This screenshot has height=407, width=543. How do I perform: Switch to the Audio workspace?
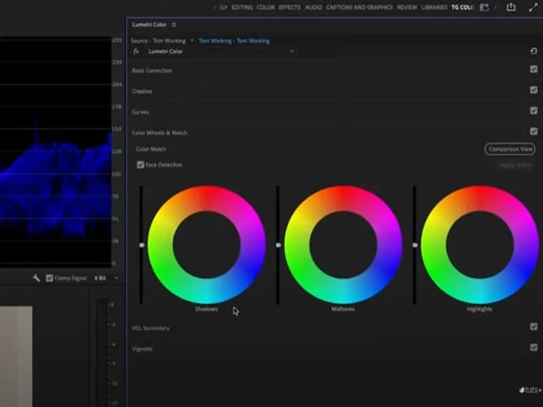coord(314,7)
